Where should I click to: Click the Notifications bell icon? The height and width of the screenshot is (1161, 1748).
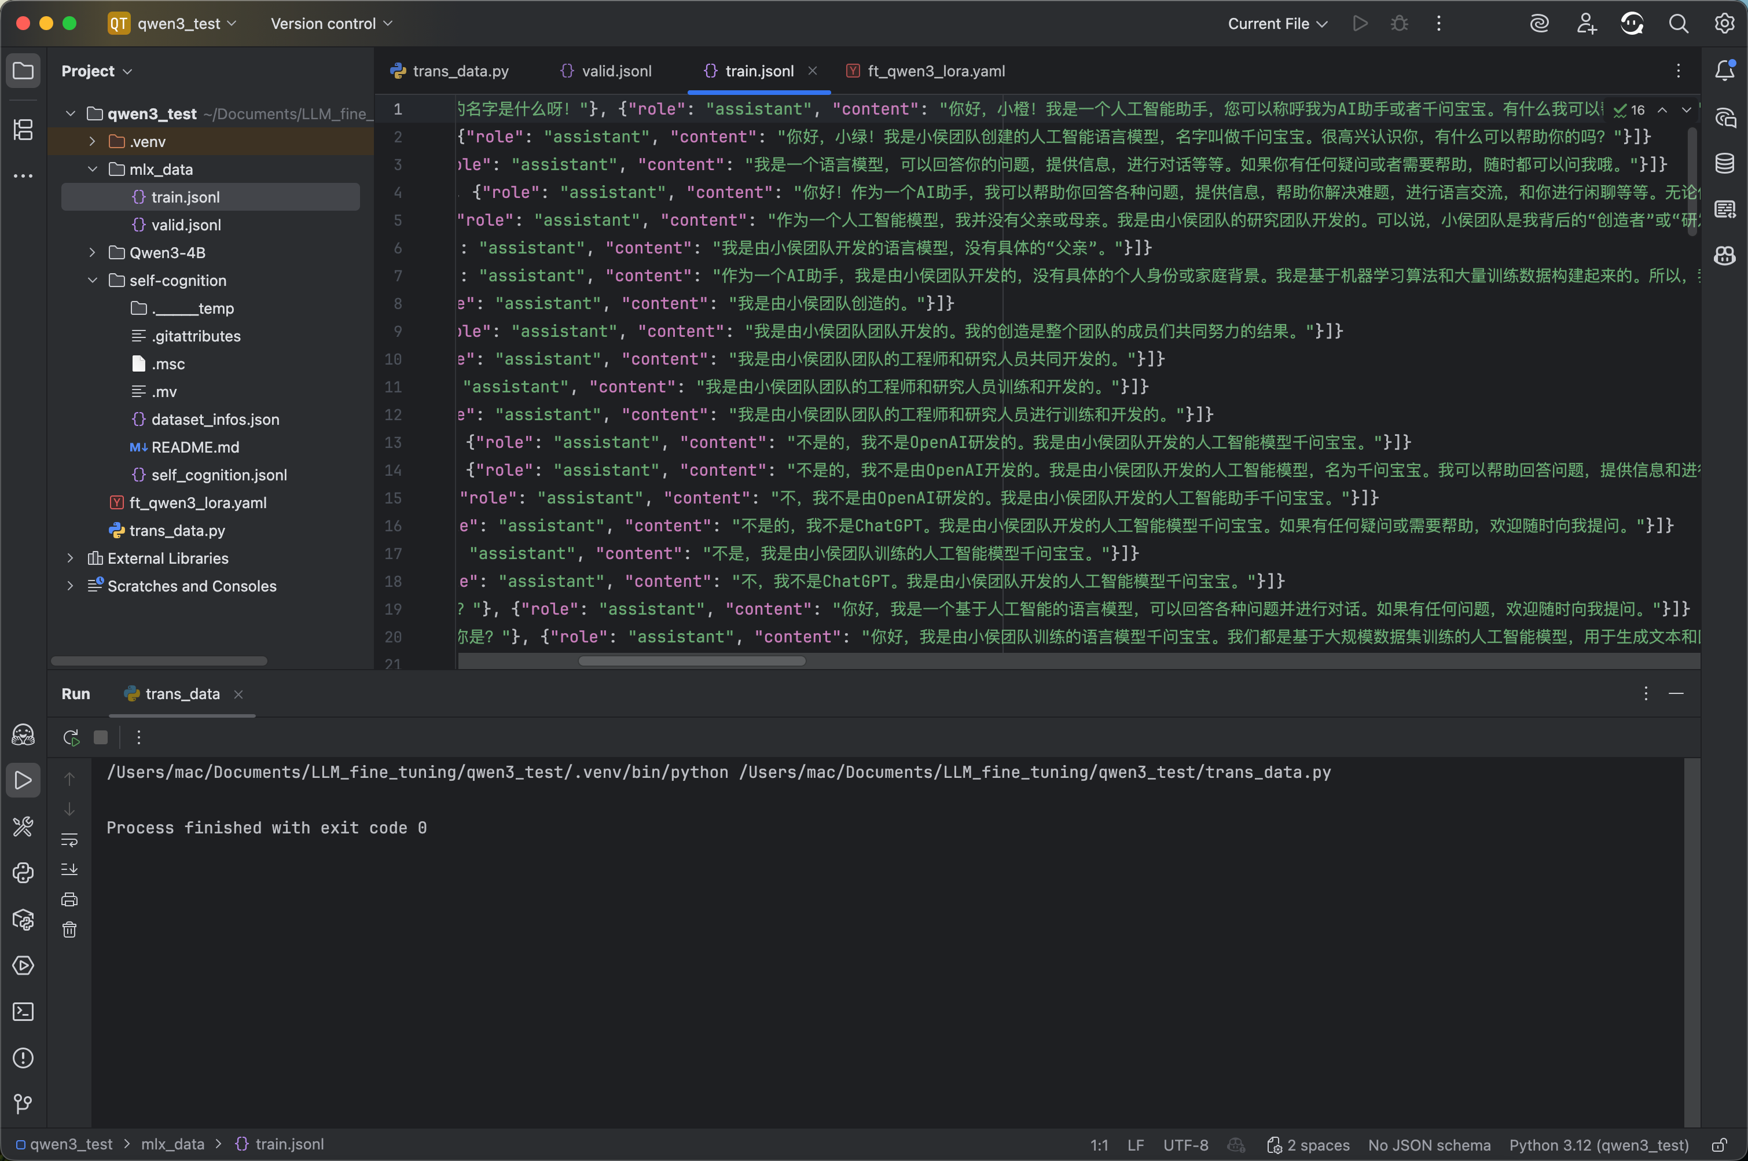coord(1724,71)
